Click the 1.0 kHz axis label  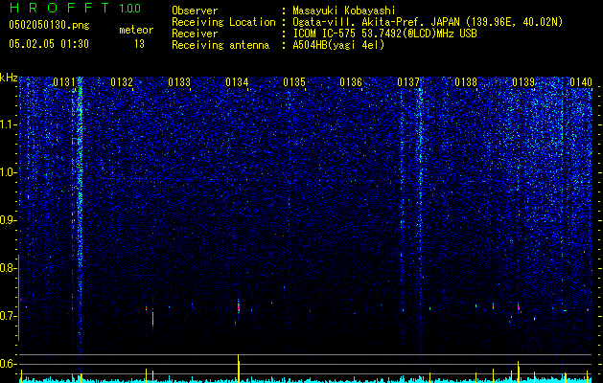pyautogui.click(x=7, y=172)
